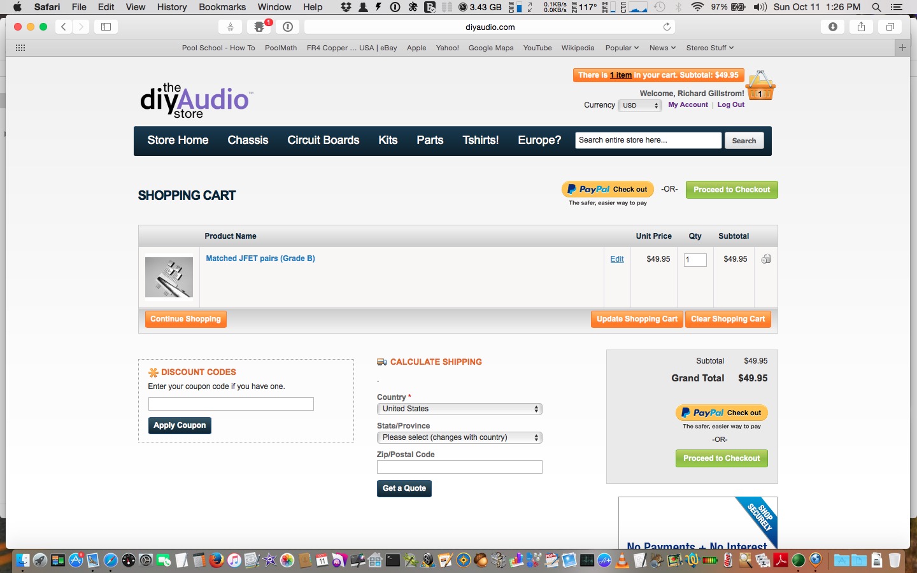
Task: Click the top Proceed to Checkout button
Action: [x=732, y=190]
